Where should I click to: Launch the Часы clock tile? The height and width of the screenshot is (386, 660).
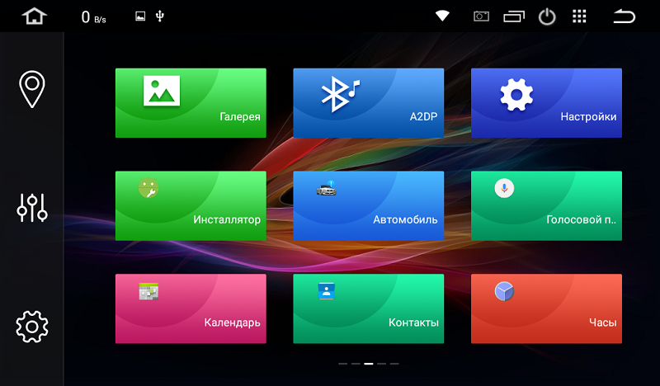546,308
